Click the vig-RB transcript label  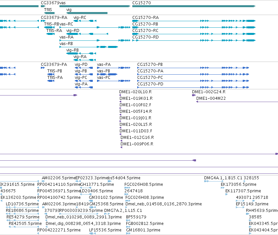(72, 50)
